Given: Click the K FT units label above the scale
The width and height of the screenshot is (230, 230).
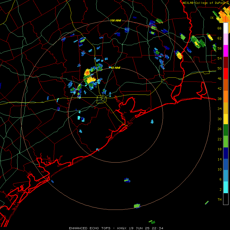Looking at the screenshot, I should click(216, 18).
